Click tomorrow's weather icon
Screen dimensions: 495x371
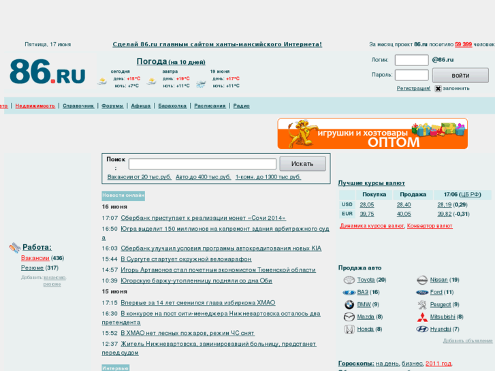pos(152,82)
